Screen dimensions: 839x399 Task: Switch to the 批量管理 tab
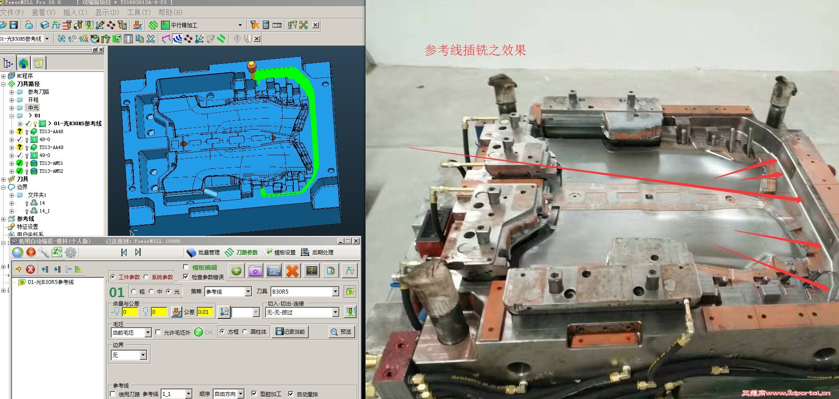coord(203,252)
